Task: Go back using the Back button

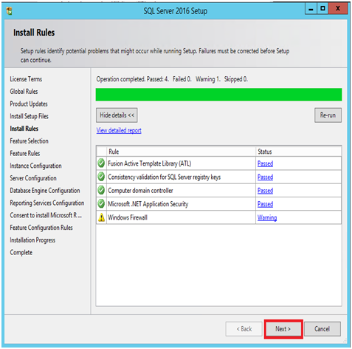Action: coord(244,329)
